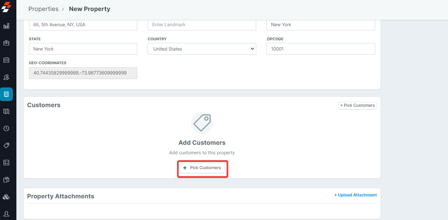The width and height of the screenshot is (448, 220).
Task: Click the top-right + Pick Customers button
Action: point(357,105)
